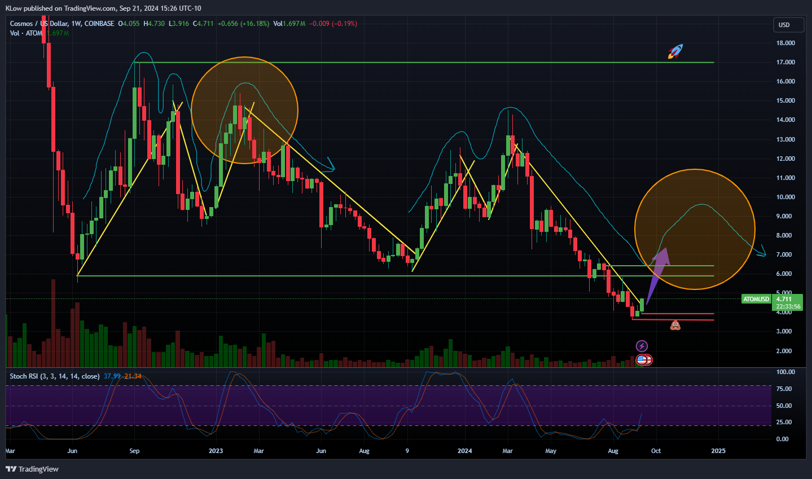Click the 2024 time axis label
The image size is (812, 479).
465,451
